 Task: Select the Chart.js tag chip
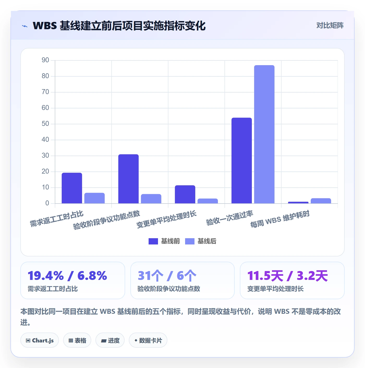[40, 340]
